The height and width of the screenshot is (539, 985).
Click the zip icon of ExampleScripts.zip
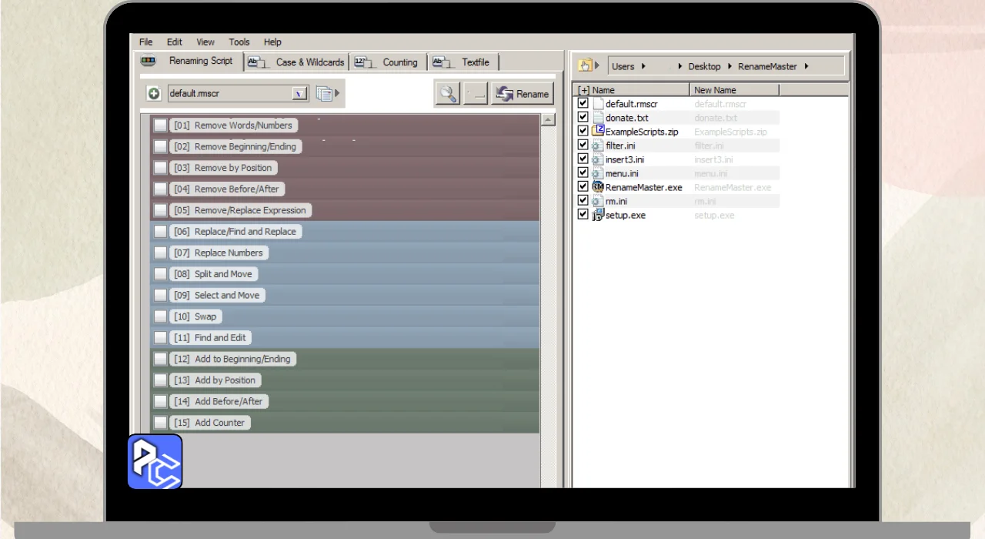pos(598,132)
